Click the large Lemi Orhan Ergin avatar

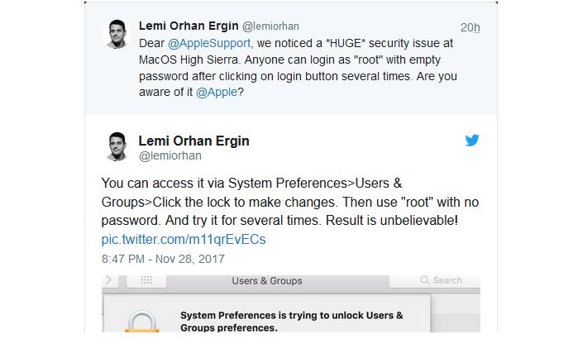tap(117, 147)
